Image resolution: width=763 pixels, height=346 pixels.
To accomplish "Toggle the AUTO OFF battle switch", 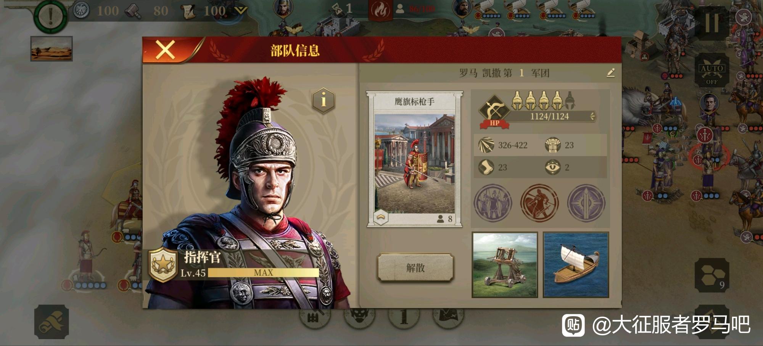I will [711, 72].
